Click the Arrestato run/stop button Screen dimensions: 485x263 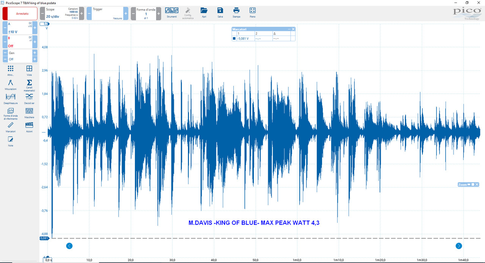pos(20,14)
